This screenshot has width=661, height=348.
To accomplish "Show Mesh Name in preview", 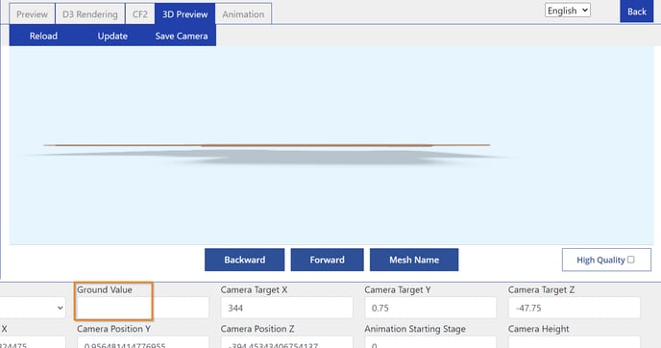I will (414, 260).
